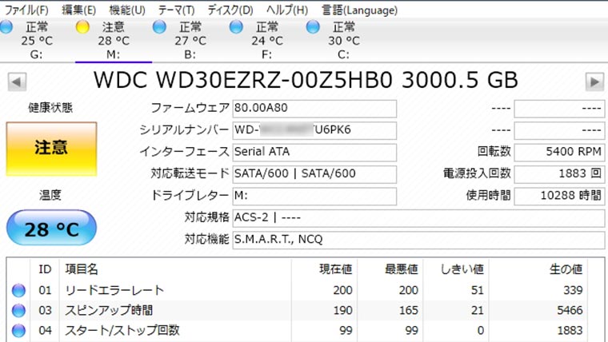608x342 pixels.
Task: Select the F: drive status icon
Action: [236, 27]
